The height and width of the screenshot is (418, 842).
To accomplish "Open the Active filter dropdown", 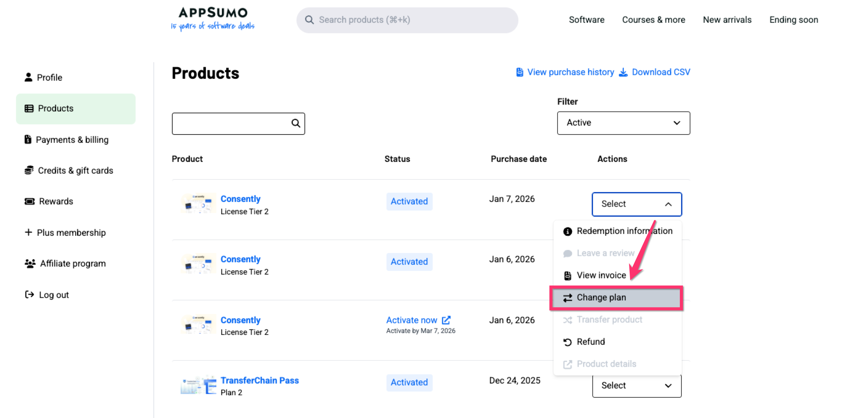I will click(x=623, y=123).
